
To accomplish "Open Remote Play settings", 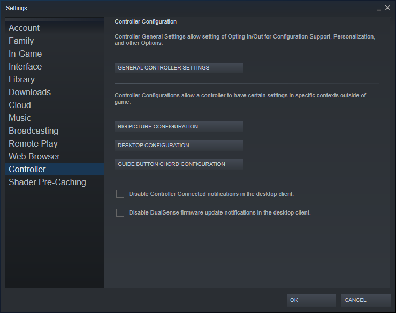I will (33, 144).
